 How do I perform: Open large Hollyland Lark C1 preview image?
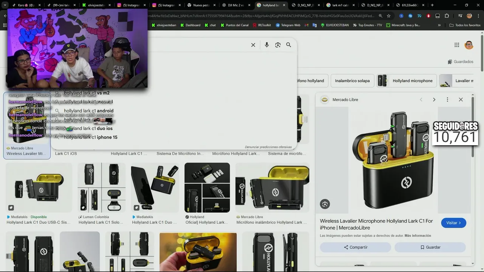pos(393,160)
